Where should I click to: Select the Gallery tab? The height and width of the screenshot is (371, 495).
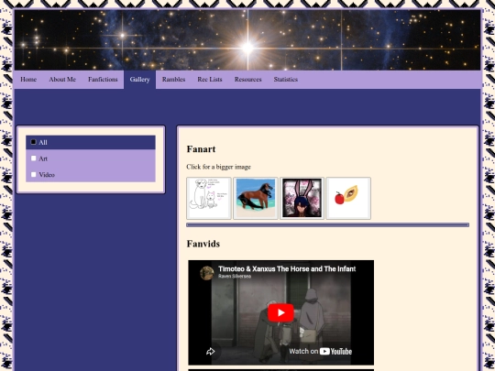pyautogui.click(x=139, y=80)
